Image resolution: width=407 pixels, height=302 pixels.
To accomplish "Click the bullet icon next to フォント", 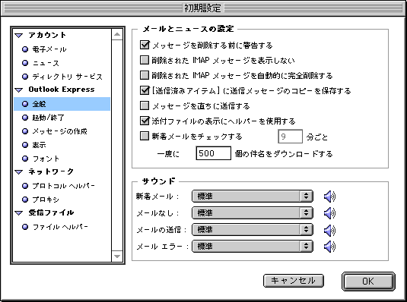I will [x=25, y=159].
